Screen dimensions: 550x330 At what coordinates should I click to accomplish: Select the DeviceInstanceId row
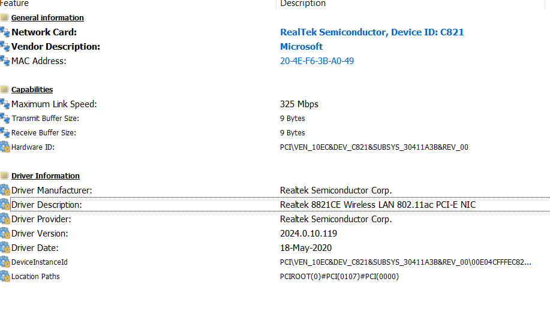(275, 262)
